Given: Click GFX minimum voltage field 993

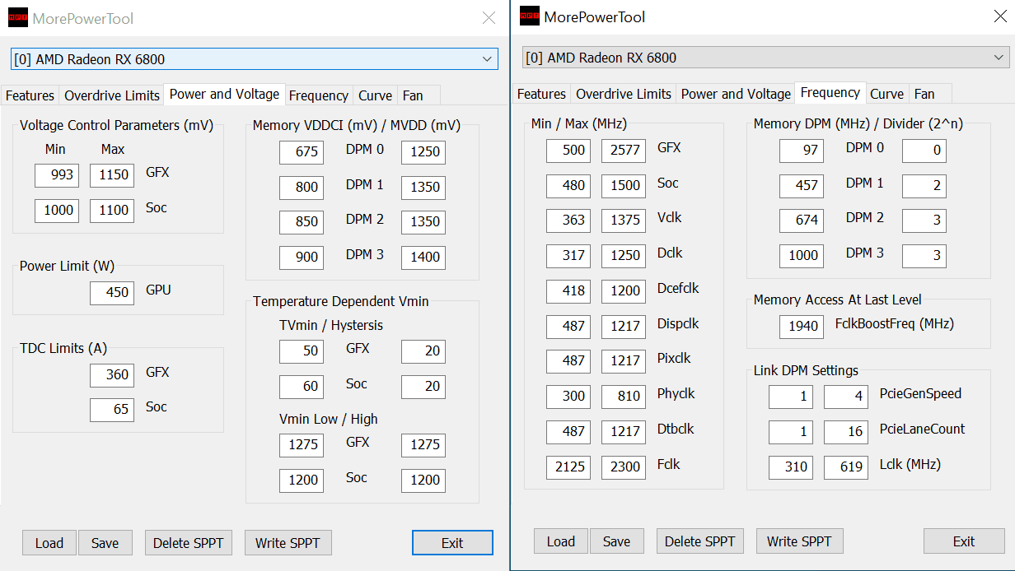Looking at the screenshot, I should (57, 175).
